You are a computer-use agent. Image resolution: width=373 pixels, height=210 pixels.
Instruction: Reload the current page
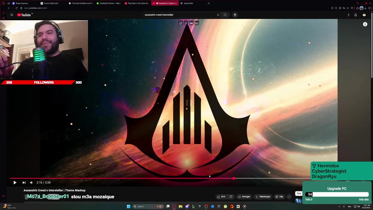(16, 8)
